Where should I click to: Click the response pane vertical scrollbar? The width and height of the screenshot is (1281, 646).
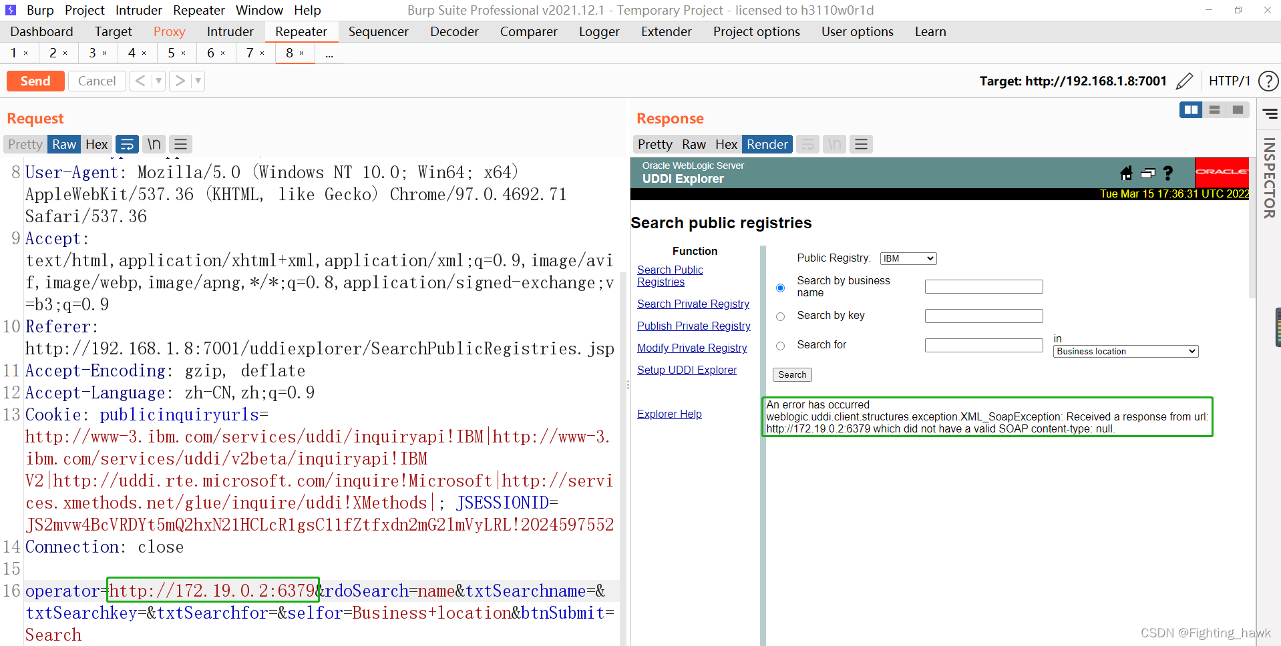1252,227
